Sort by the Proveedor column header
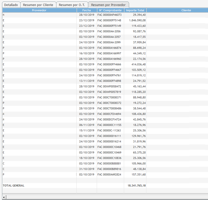The height and width of the screenshot is (200, 208). click(39, 10)
